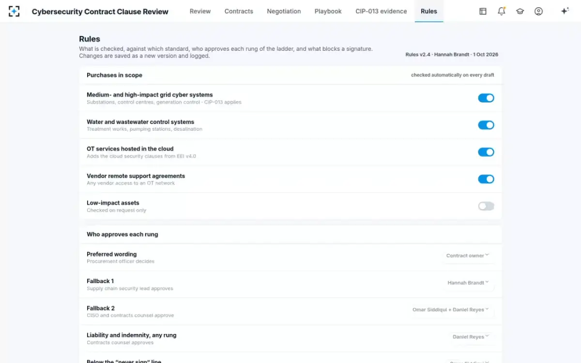Turn off vendor remote support agreements
This screenshot has height=363, width=581.
pos(486,179)
